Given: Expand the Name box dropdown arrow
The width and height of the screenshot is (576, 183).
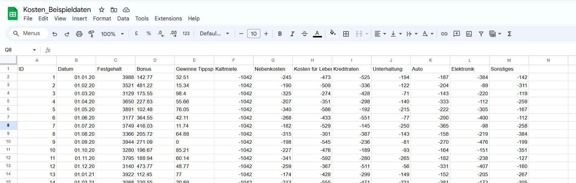Looking at the screenshot, I should [35, 50].
